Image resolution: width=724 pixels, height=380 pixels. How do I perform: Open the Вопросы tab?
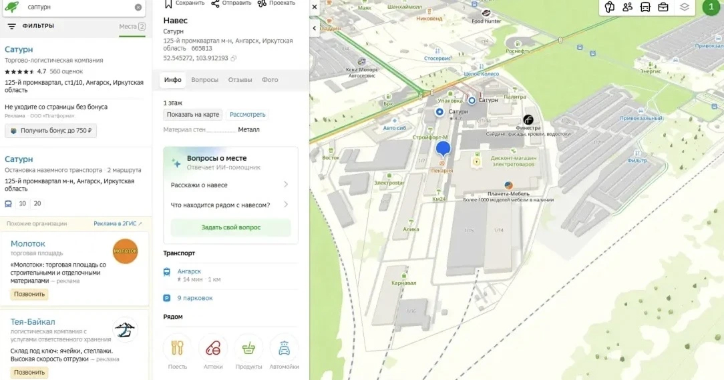[204, 80]
